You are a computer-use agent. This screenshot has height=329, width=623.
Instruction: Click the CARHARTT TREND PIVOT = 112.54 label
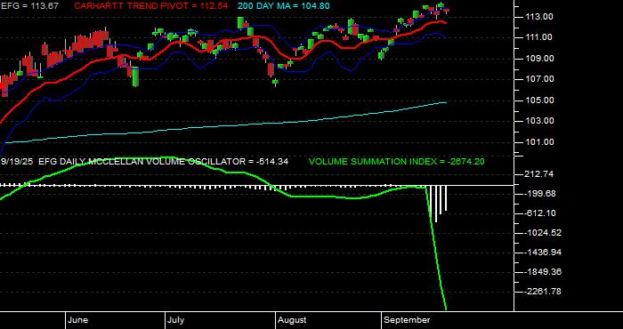[x=151, y=6]
